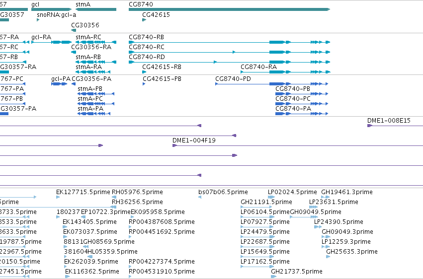Click the CG30356 gene label
This screenshot has height=279, width=423.
[85, 25]
